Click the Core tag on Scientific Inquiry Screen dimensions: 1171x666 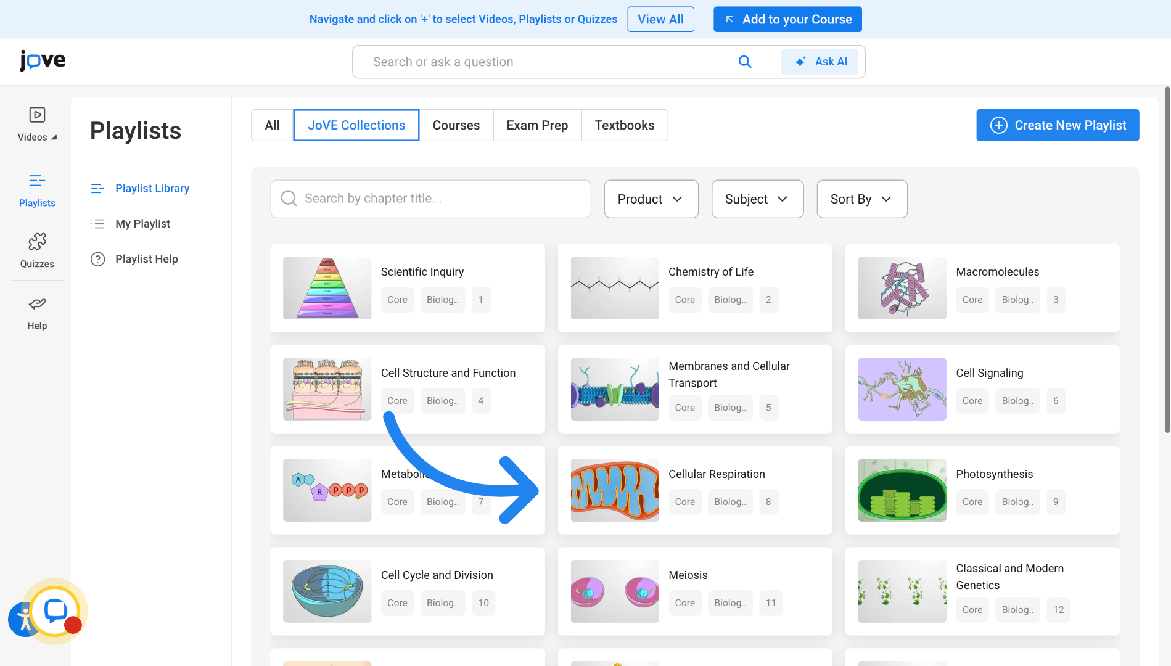click(x=398, y=300)
